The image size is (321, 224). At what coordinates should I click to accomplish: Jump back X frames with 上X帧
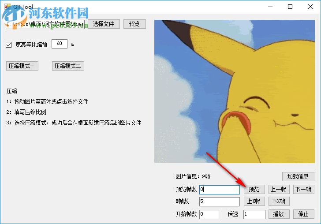pos(254,201)
